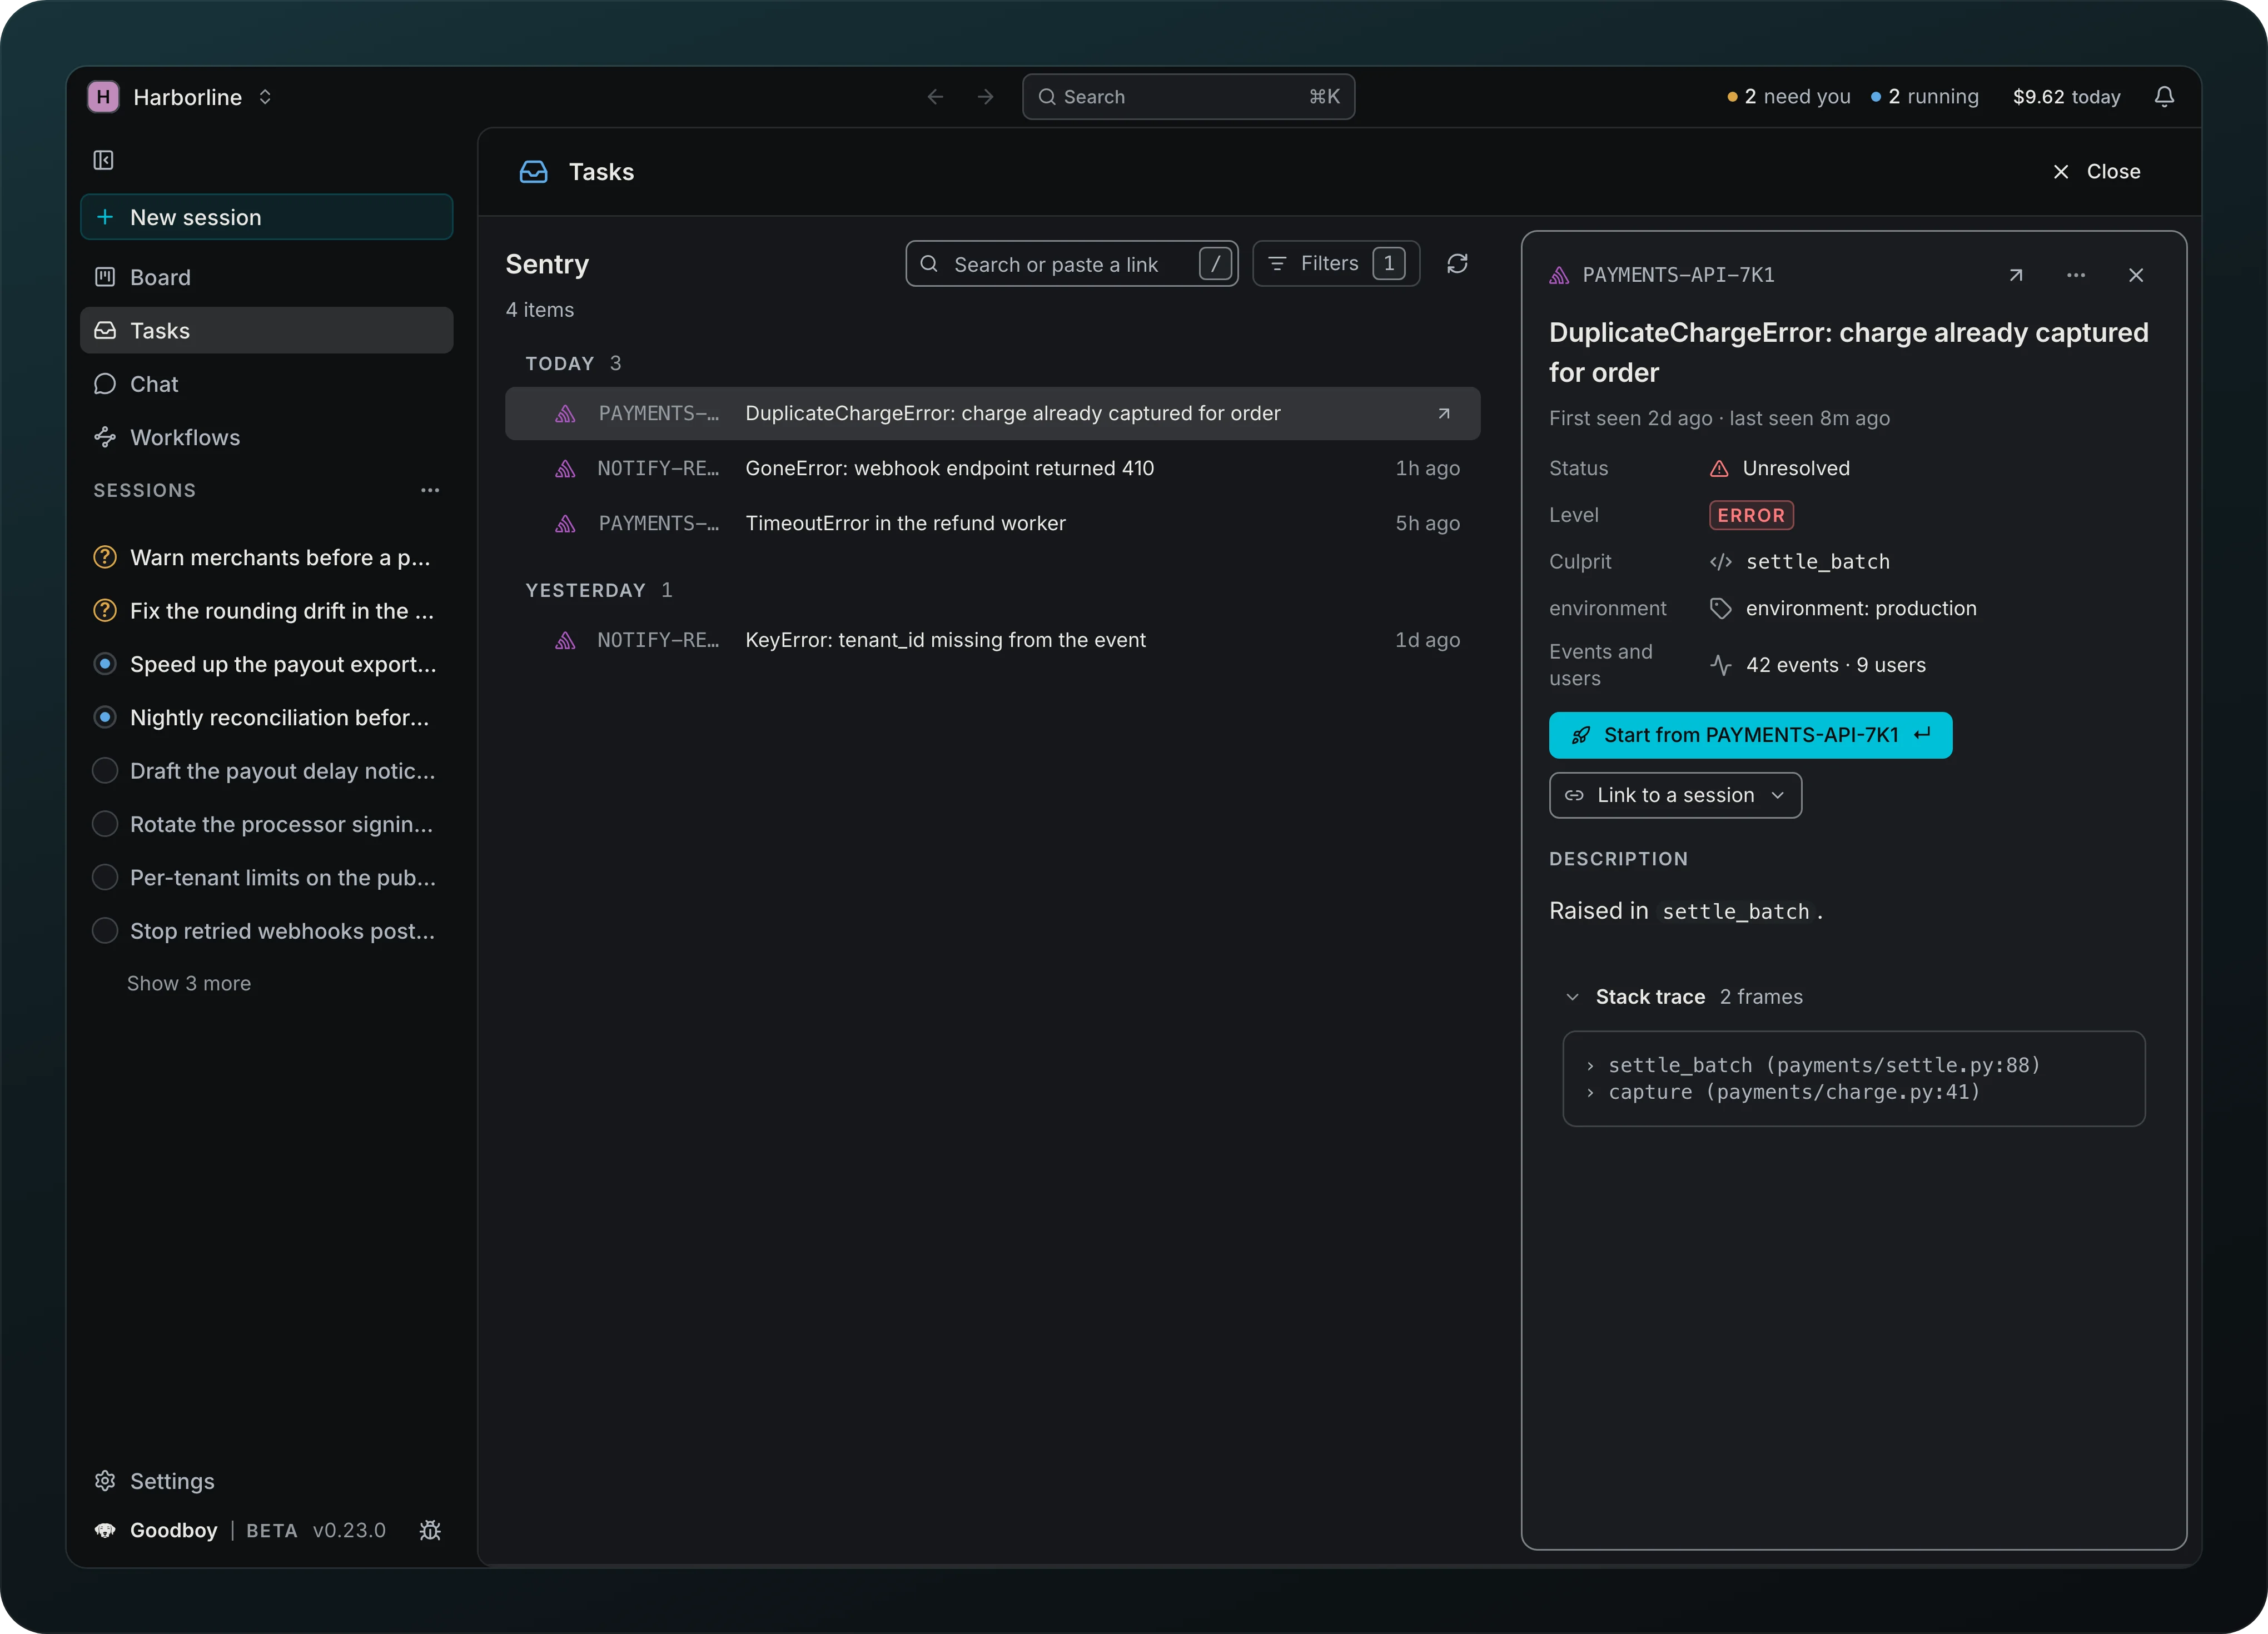Focus the Search or paste a link field
Screen dimensions: 2268x1634
(x=1071, y=264)
